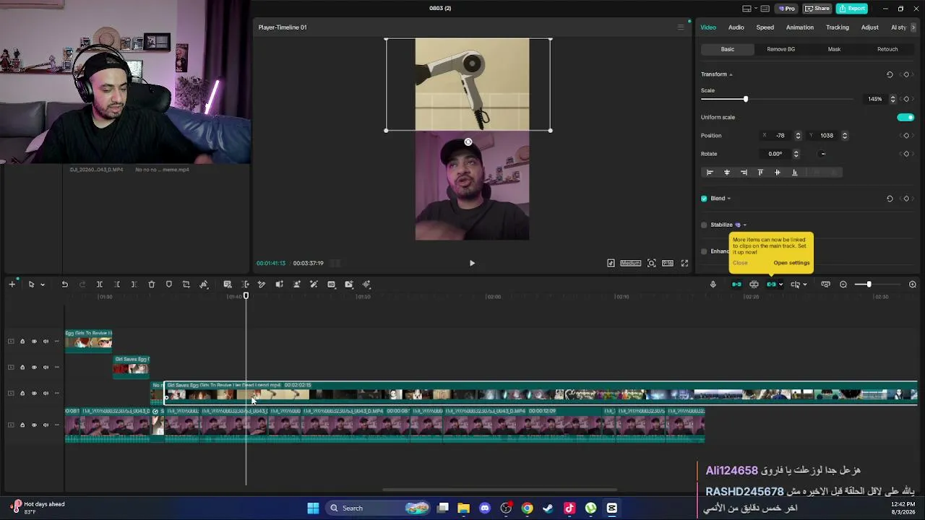Image resolution: width=925 pixels, height=520 pixels.
Task: Open the linkage options dropdown arrow
Action: [780, 285]
